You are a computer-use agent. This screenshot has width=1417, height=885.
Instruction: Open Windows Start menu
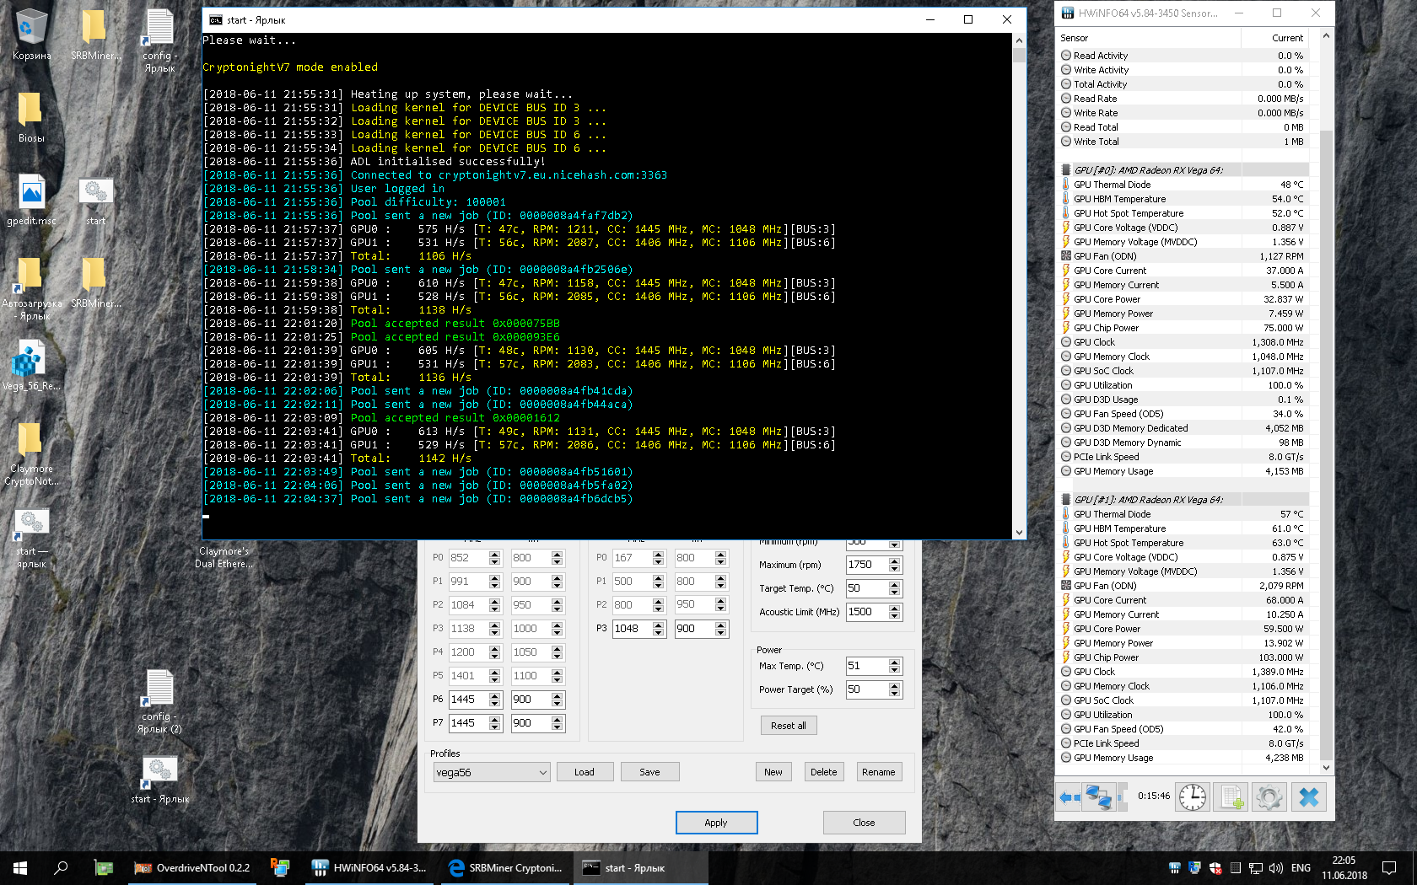[x=20, y=867]
